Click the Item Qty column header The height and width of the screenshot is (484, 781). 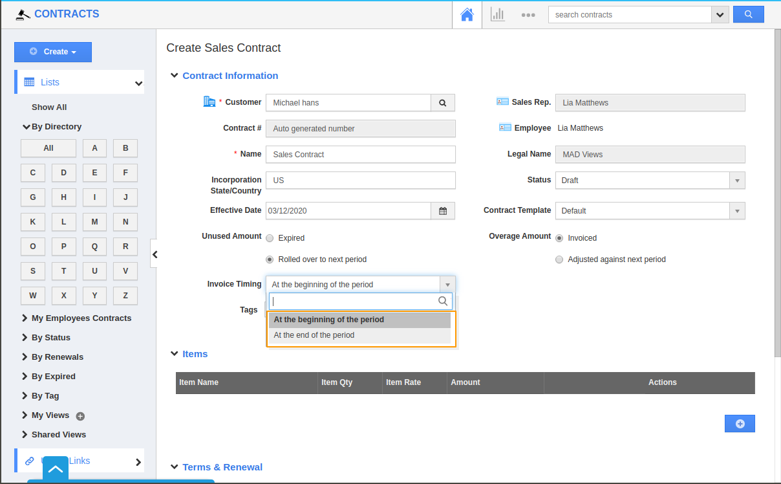coord(350,382)
